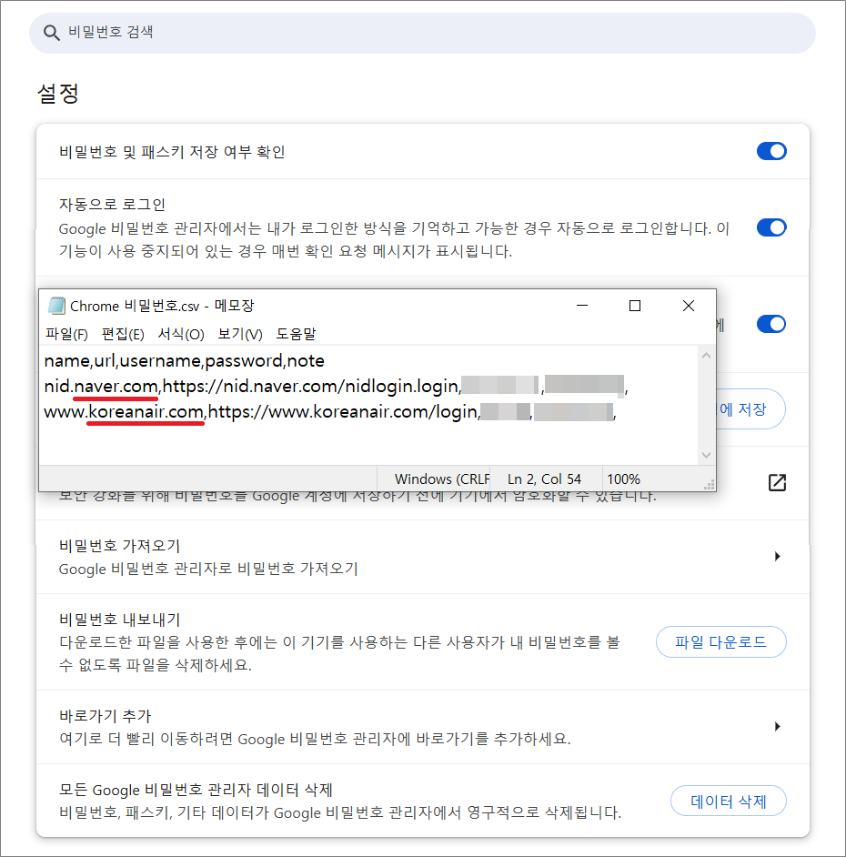Disable the 비밀번호 및 패스키 저장 여부 확인 toggle
This screenshot has width=846, height=857.
[x=771, y=151]
